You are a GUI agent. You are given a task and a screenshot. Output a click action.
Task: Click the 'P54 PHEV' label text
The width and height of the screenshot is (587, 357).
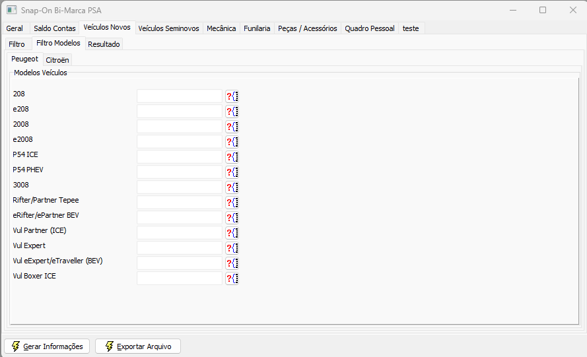click(28, 170)
